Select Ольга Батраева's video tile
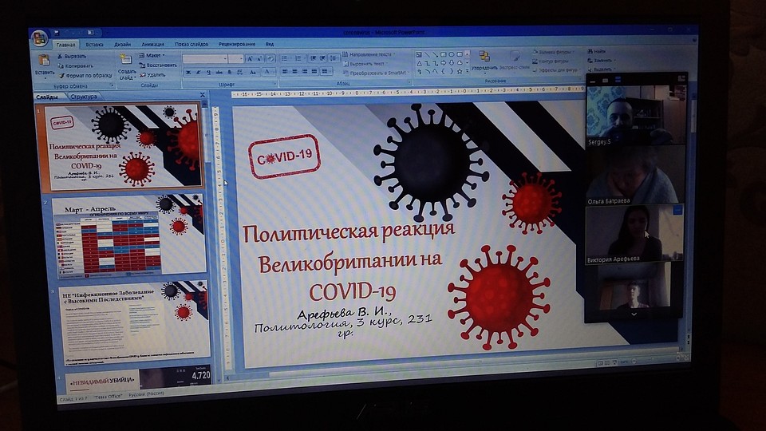This screenshot has width=766, height=431. (x=634, y=175)
